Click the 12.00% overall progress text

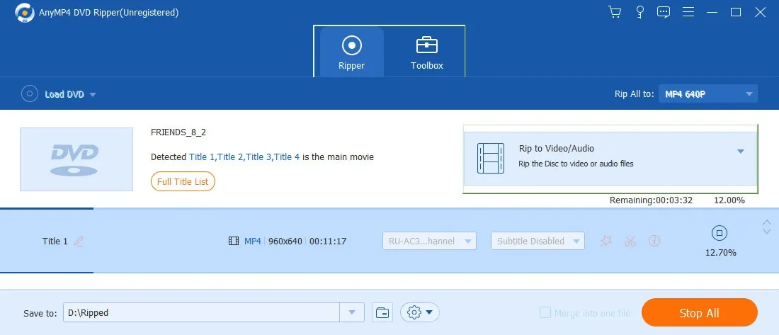point(729,200)
